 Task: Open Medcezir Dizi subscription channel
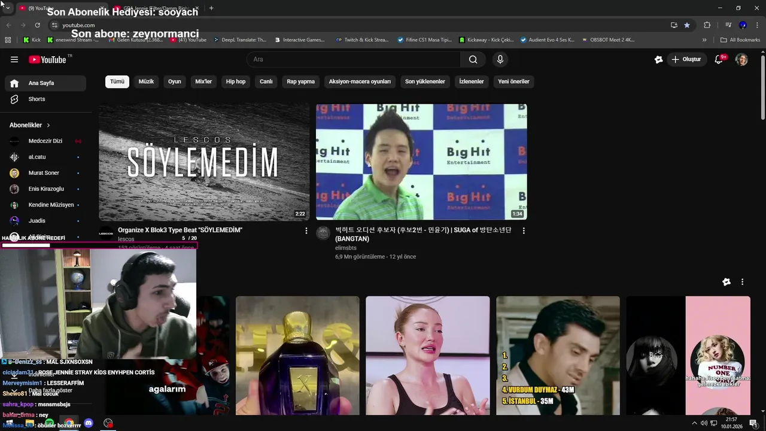click(x=45, y=141)
